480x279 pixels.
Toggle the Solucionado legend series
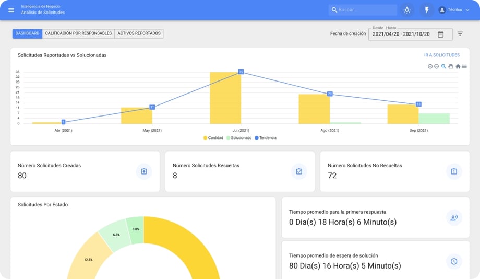239,138
